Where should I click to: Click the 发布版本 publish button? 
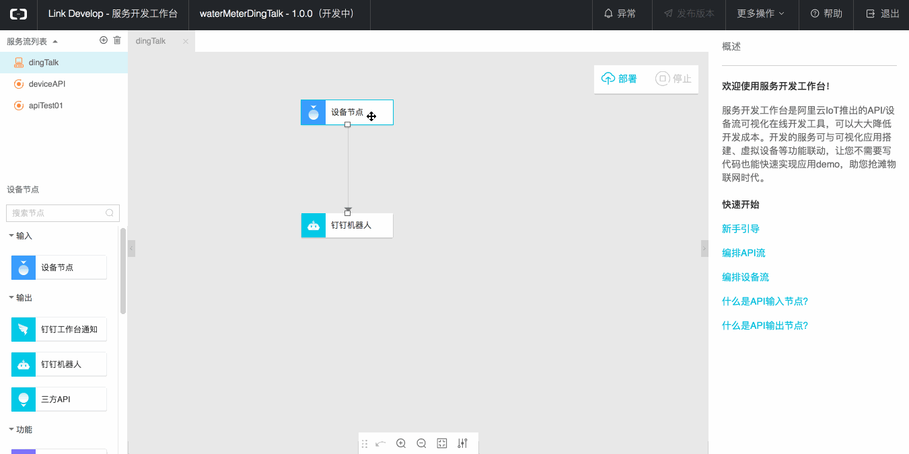coord(689,13)
